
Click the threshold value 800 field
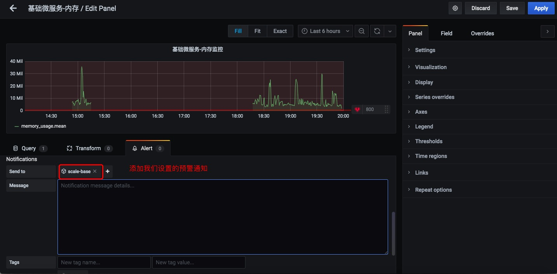(x=372, y=109)
